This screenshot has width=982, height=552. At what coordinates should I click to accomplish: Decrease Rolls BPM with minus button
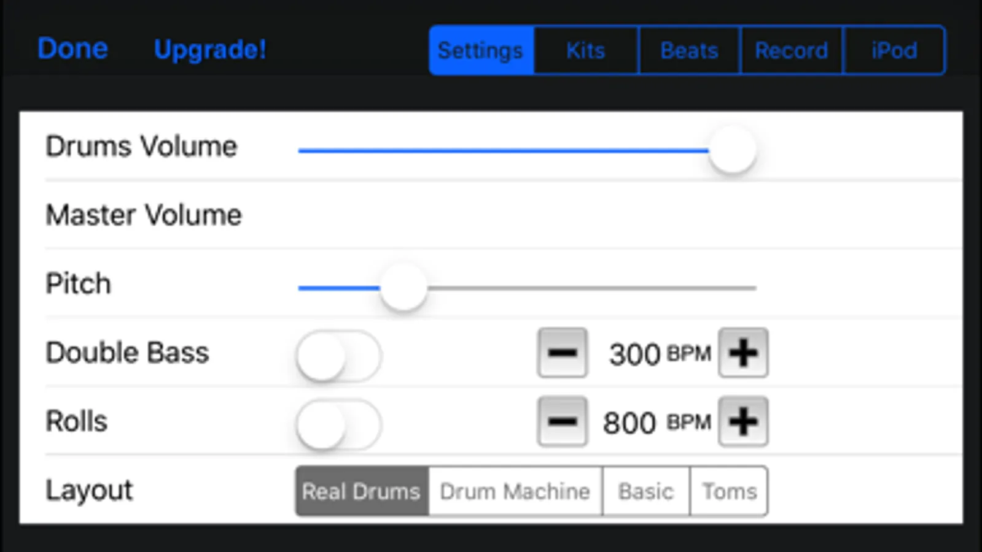pyautogui.click(x=562, y=421)
